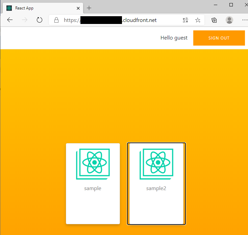Open browser settings and more menu
Image resolution: width=248 pixels, height=235 pixels.
(245, 20)
